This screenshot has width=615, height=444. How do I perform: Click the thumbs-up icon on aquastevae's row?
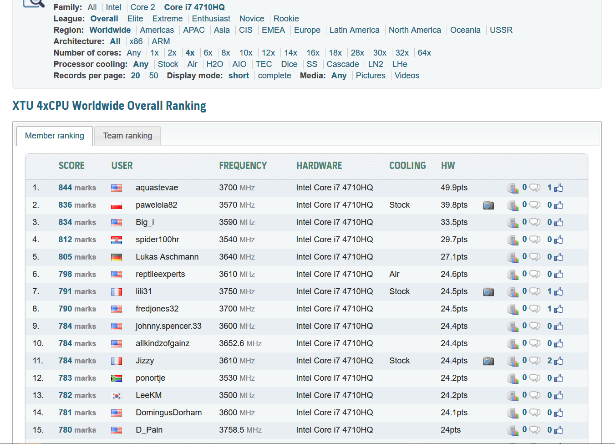559,188
